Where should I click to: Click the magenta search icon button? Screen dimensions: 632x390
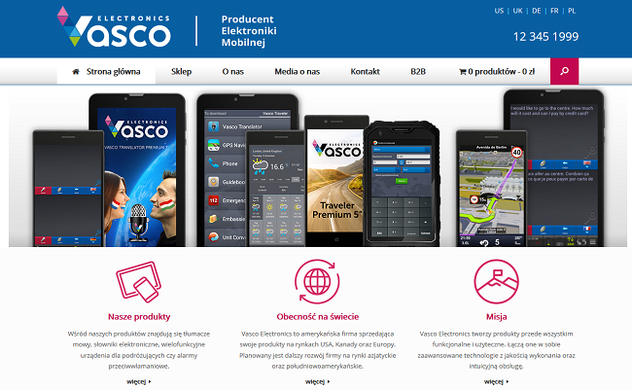[564, 71]
